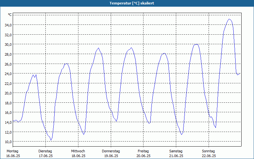Click the Freitag day label
This screenshot has width=254, height=159.
143,151
